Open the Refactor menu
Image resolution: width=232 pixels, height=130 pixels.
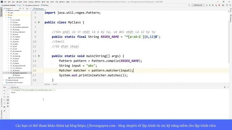(x=37, y=2)
